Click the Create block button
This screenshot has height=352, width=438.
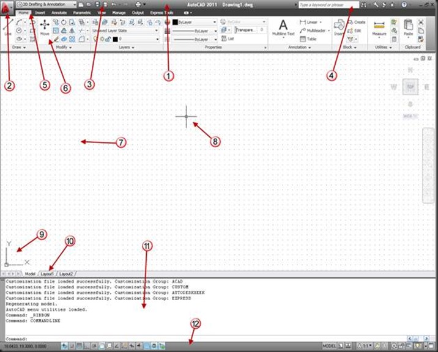tap(357, 22)
